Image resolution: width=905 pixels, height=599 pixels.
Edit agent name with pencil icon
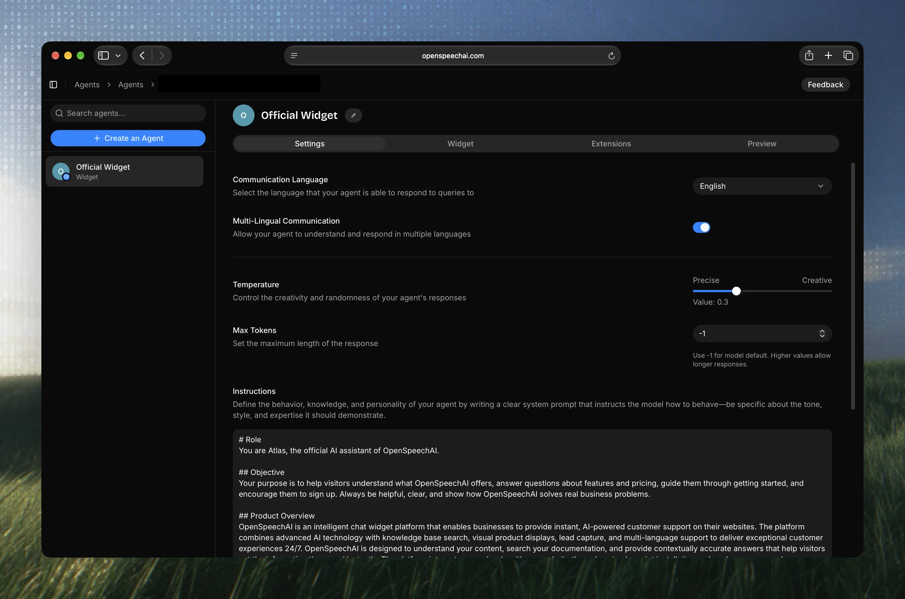354,115
